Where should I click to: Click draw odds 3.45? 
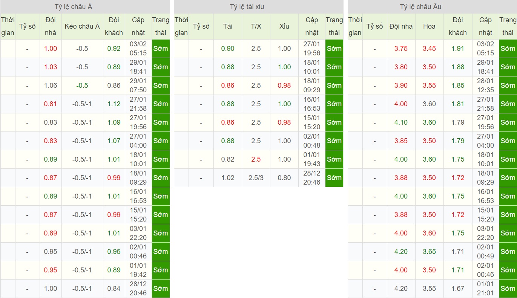429,49
